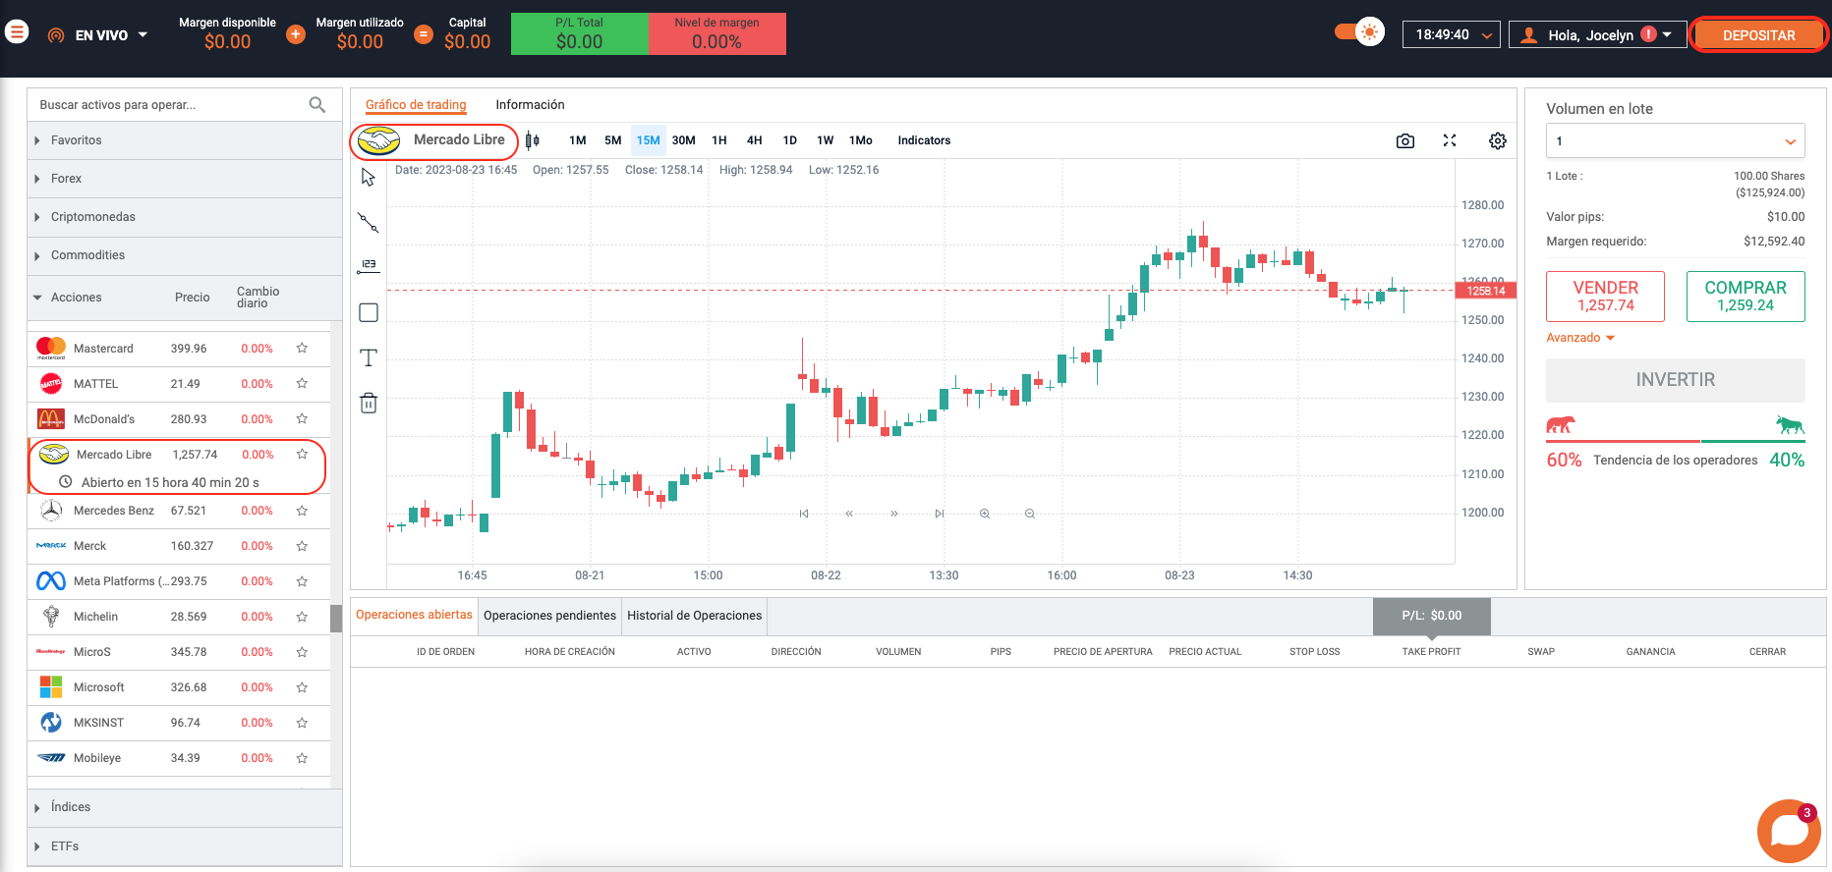Expand the Avanzado options
1832x872 pixels.
point(1580,338)
